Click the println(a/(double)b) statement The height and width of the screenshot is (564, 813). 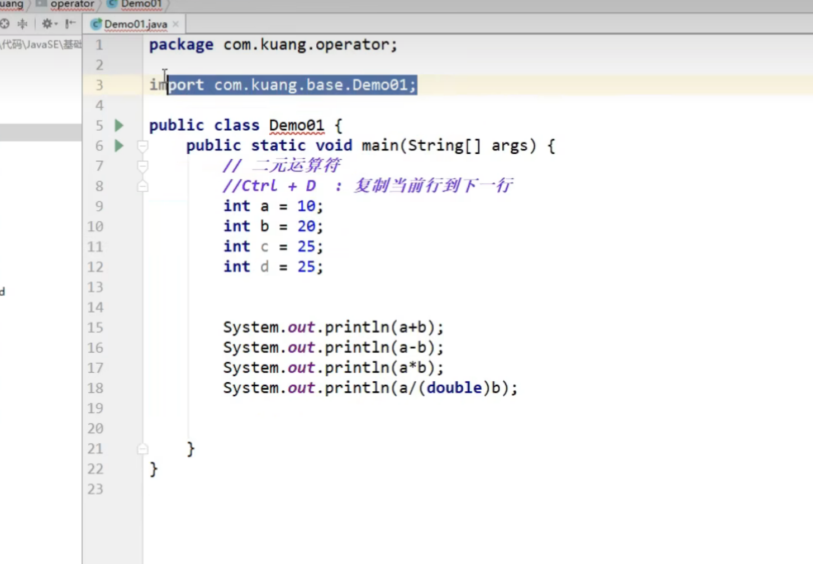pyautogui.click(x=370, y=388)
